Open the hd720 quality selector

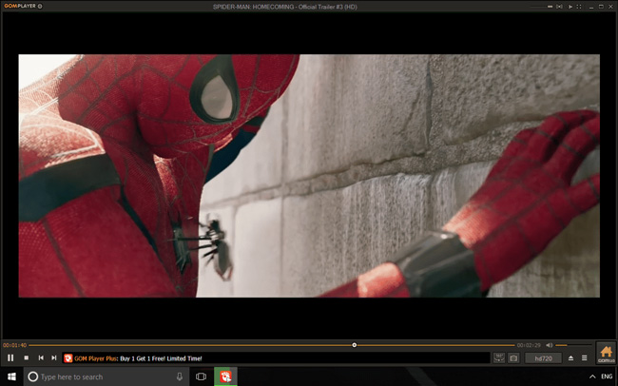(x=544, y=358)
